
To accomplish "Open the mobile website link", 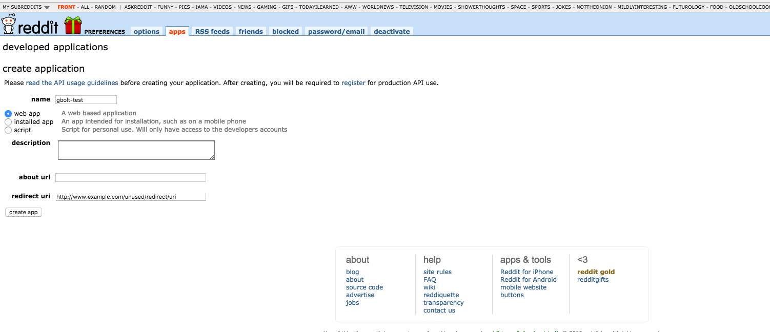I will pos(523,287).
